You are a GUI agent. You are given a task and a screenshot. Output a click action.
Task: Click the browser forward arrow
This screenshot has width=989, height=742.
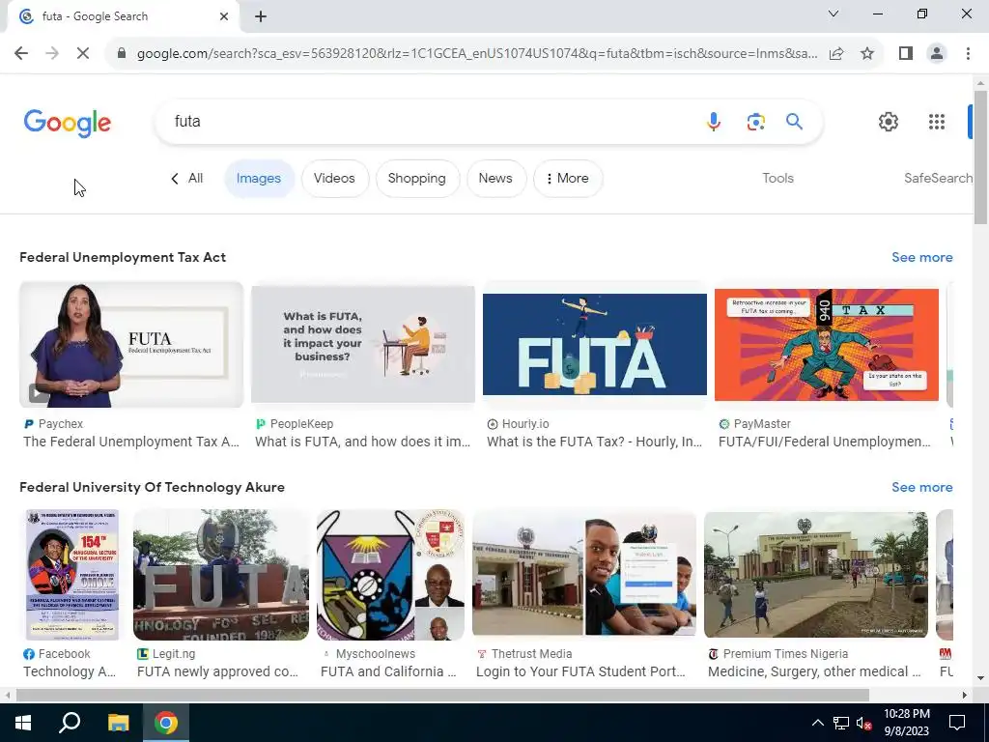pos(52,53)
